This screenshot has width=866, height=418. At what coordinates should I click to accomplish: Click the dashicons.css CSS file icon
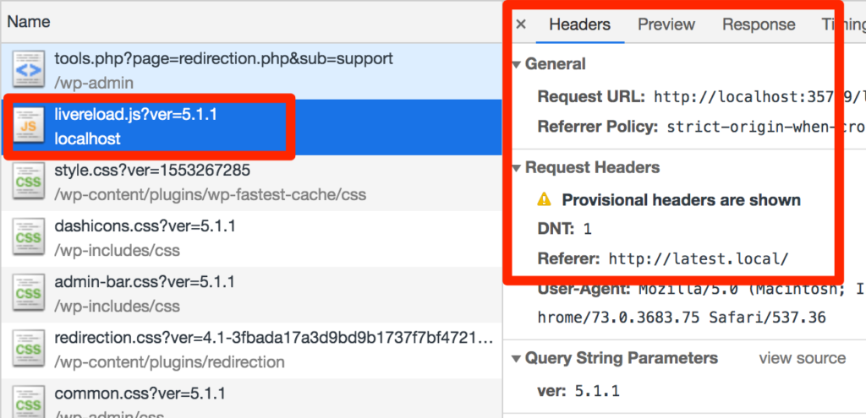(28, 237)
